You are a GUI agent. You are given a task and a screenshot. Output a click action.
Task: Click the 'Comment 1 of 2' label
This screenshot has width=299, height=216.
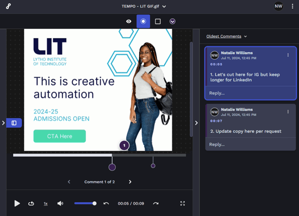(99, 182)
